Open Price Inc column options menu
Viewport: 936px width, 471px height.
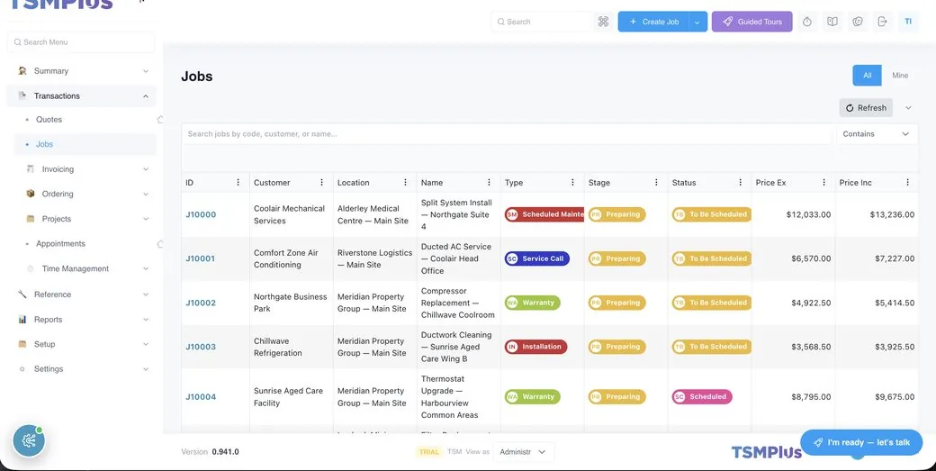pyautogui.click(x=907, y=183)
